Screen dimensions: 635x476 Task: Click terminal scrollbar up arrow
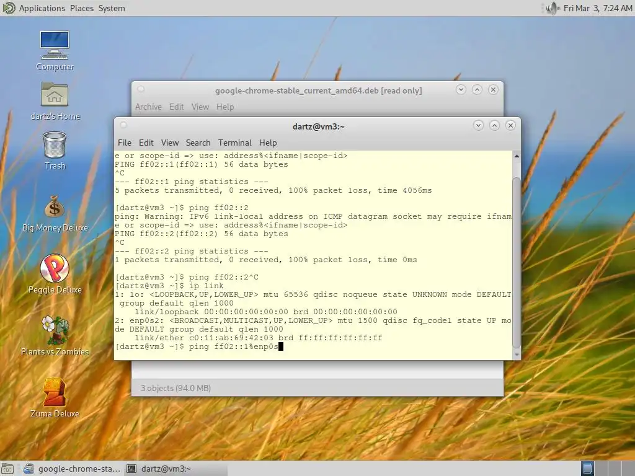(x=517, y=156)
